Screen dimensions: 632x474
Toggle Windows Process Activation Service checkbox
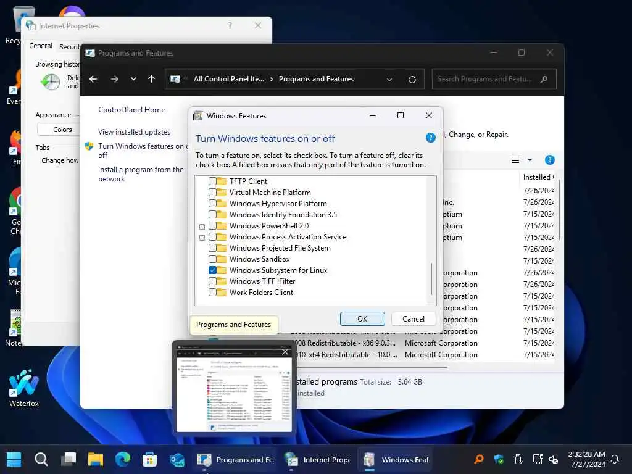click(212, 236)
